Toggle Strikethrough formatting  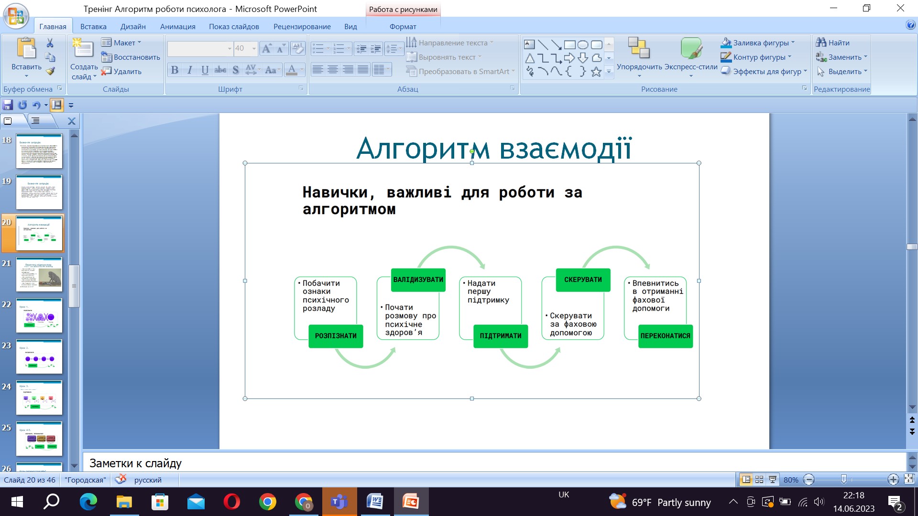click(220, 70)
